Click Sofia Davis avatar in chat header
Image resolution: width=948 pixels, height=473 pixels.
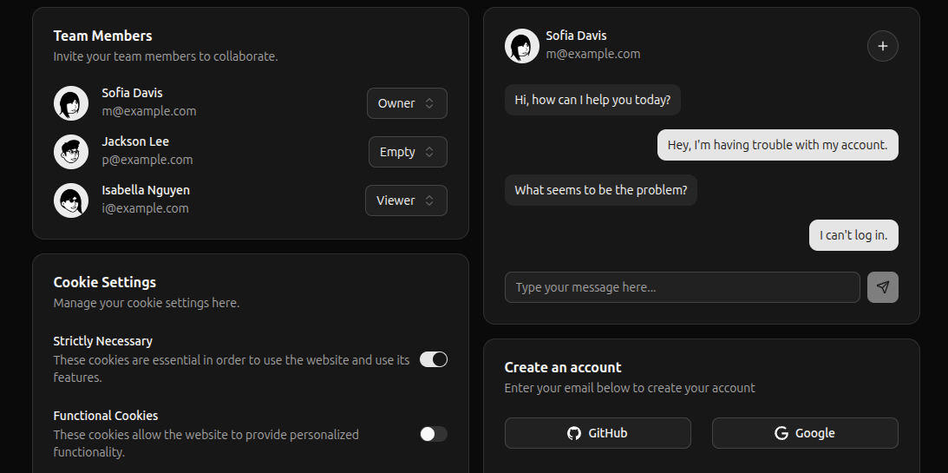pos(522,46)
